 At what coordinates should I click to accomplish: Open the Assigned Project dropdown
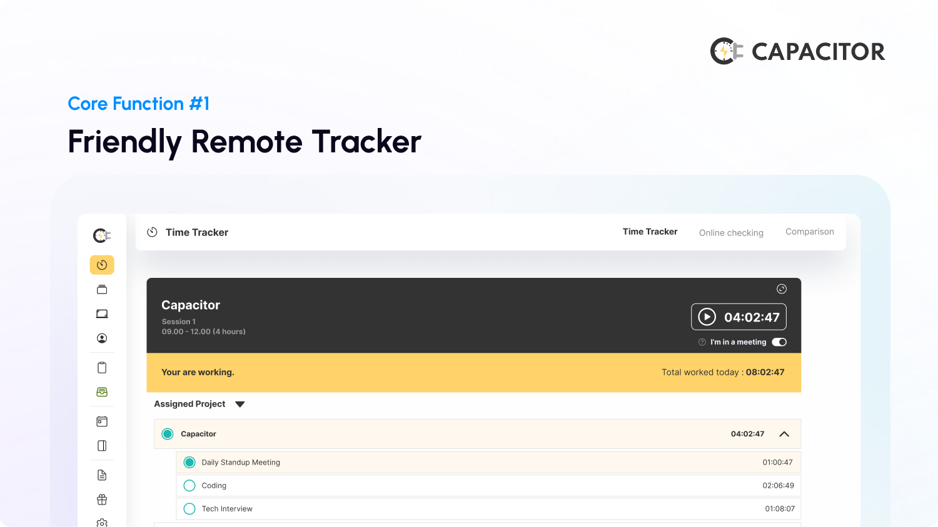click(240, 404)
